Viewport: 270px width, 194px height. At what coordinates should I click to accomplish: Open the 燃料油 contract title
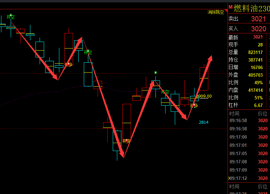coord(252,8)
